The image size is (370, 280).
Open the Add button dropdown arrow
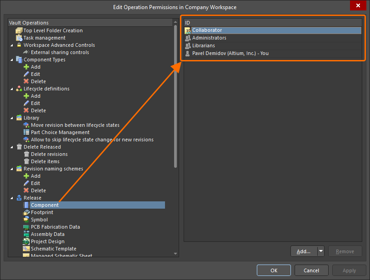click(x=321, y=251)
